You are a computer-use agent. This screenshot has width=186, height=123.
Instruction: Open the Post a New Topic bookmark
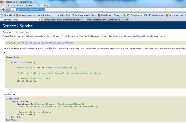click(62, 15)
